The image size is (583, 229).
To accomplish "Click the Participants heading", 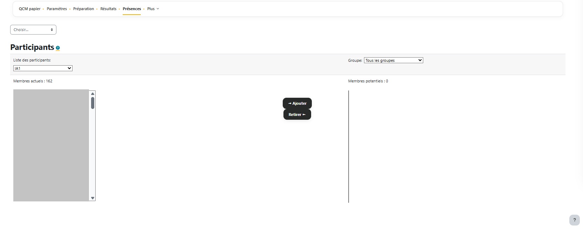I will [32, 47].
